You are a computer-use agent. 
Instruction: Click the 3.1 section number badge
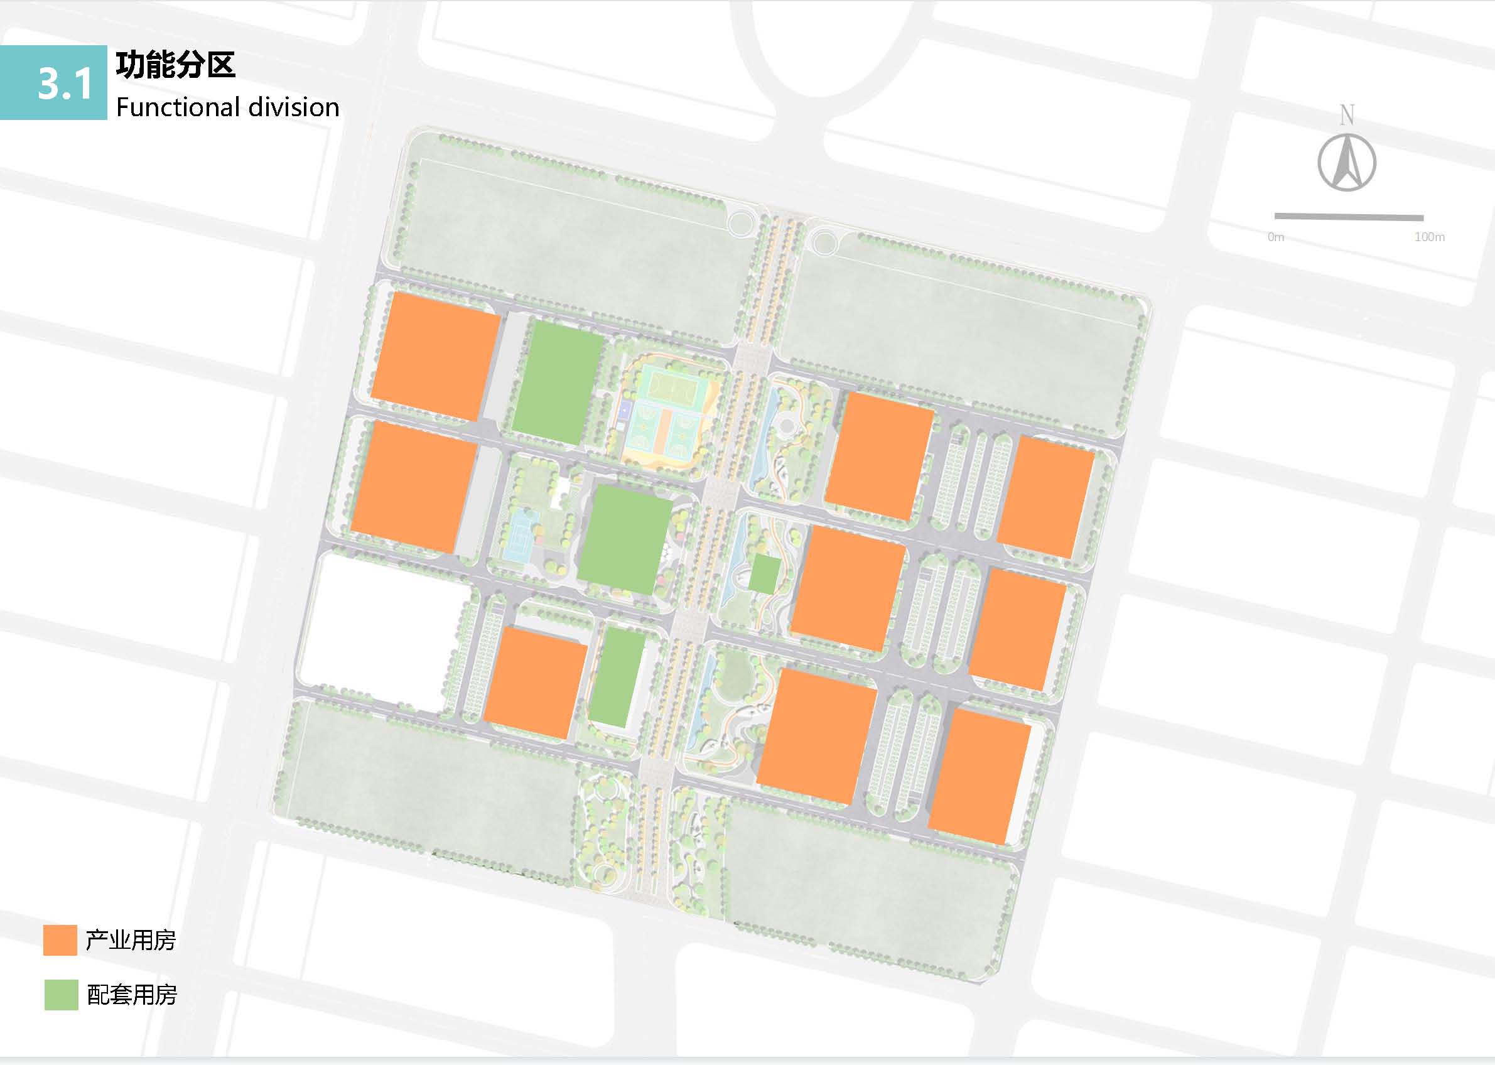(x=53, y=83)
